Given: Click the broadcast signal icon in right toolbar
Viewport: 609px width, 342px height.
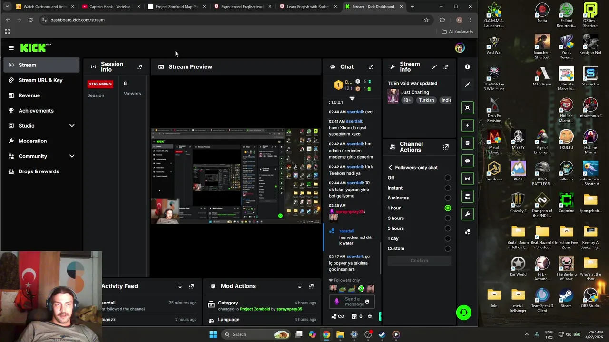Looking at the screenshot, I should click(x=467, y=179).
